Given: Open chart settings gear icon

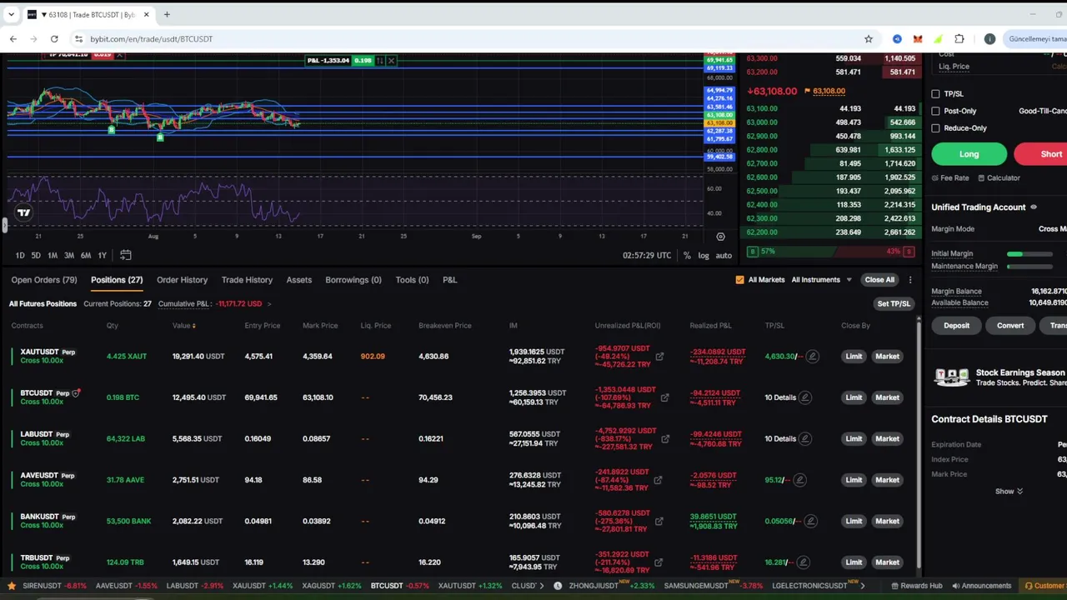Looking at the screenshot, I should [720, 237].
